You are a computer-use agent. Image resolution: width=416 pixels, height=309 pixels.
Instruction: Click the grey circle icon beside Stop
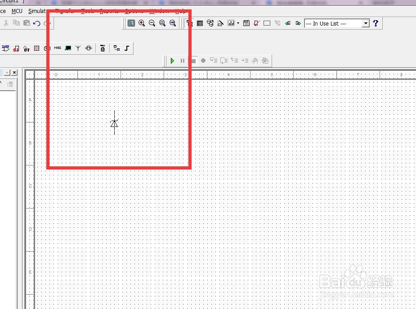pyautogui.click(x=203, y=61)
